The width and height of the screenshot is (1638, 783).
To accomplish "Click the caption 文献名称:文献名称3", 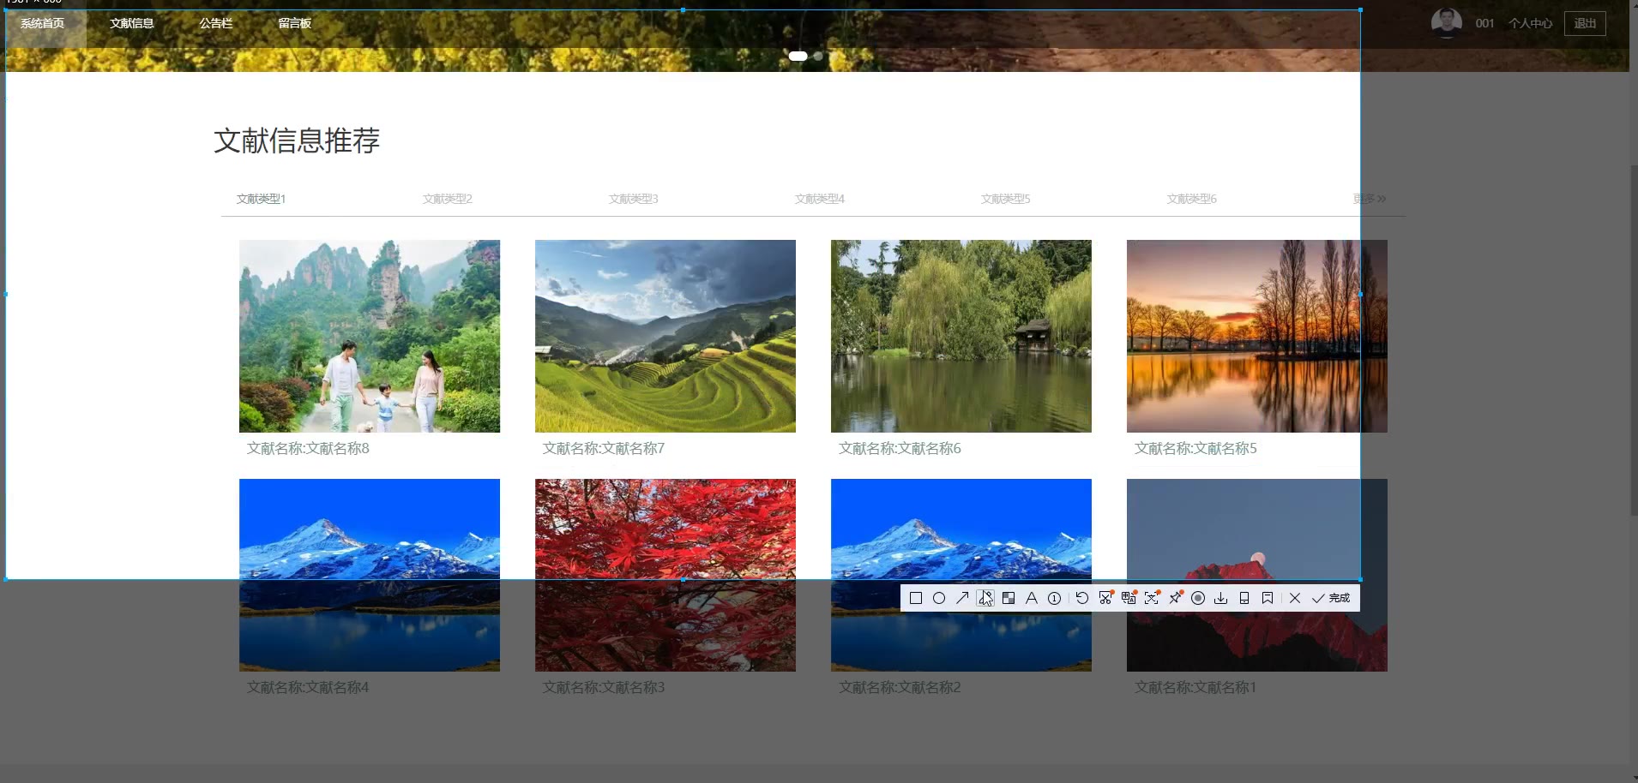I will click(x=604, y=687).
